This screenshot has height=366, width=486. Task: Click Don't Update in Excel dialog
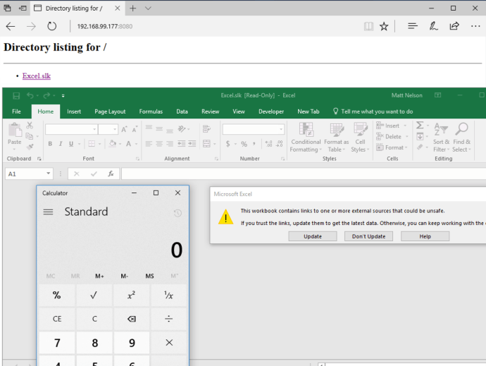[368, 236]
